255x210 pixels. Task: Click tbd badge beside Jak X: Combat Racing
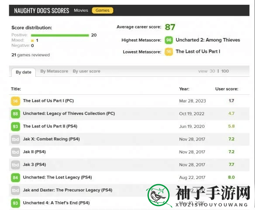tap(15, 139)
